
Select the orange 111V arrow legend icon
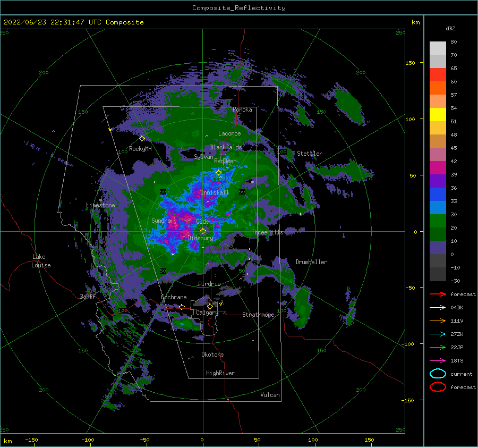tap(438, 321)
